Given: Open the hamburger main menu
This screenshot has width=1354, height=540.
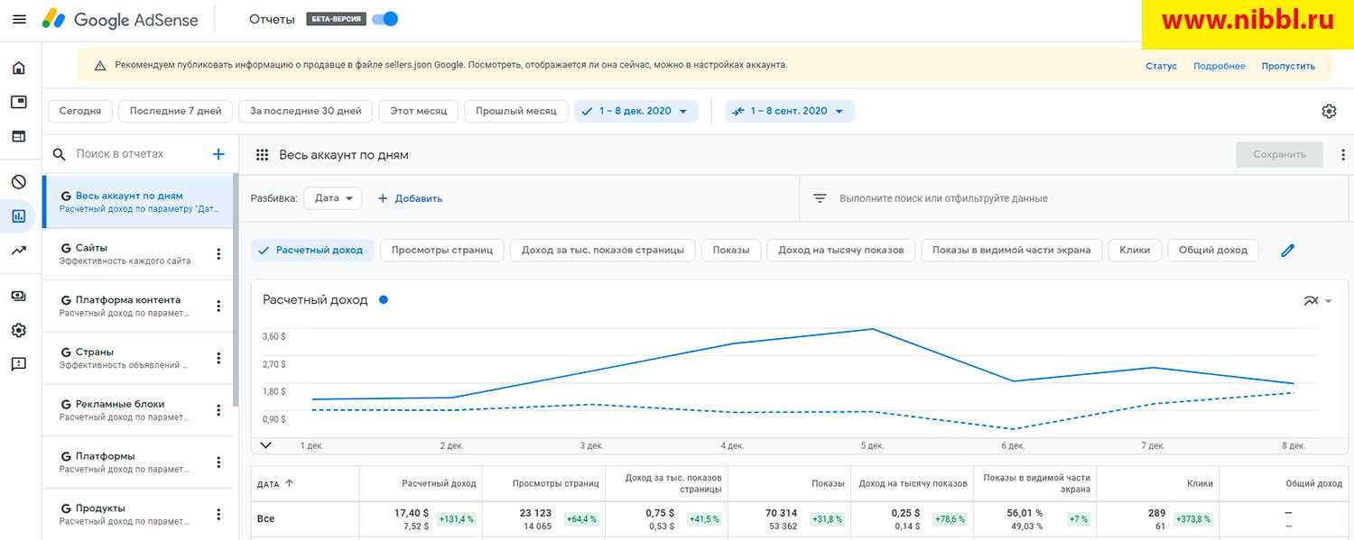Looking at the screenshot, I should [19, 19].
